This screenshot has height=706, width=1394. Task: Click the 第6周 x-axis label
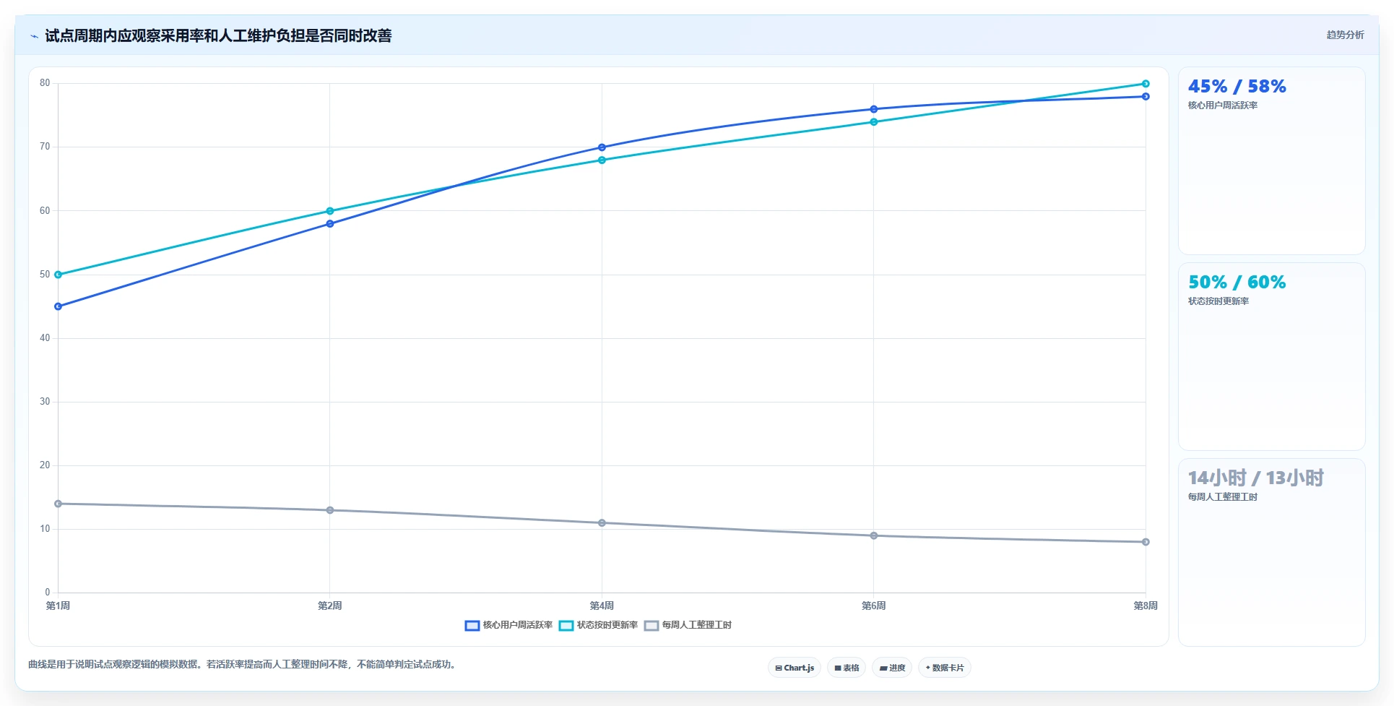point(874,606)
